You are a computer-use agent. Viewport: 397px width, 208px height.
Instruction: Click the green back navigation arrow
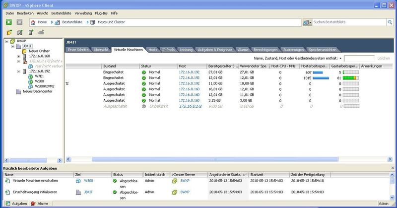(8, 22)
